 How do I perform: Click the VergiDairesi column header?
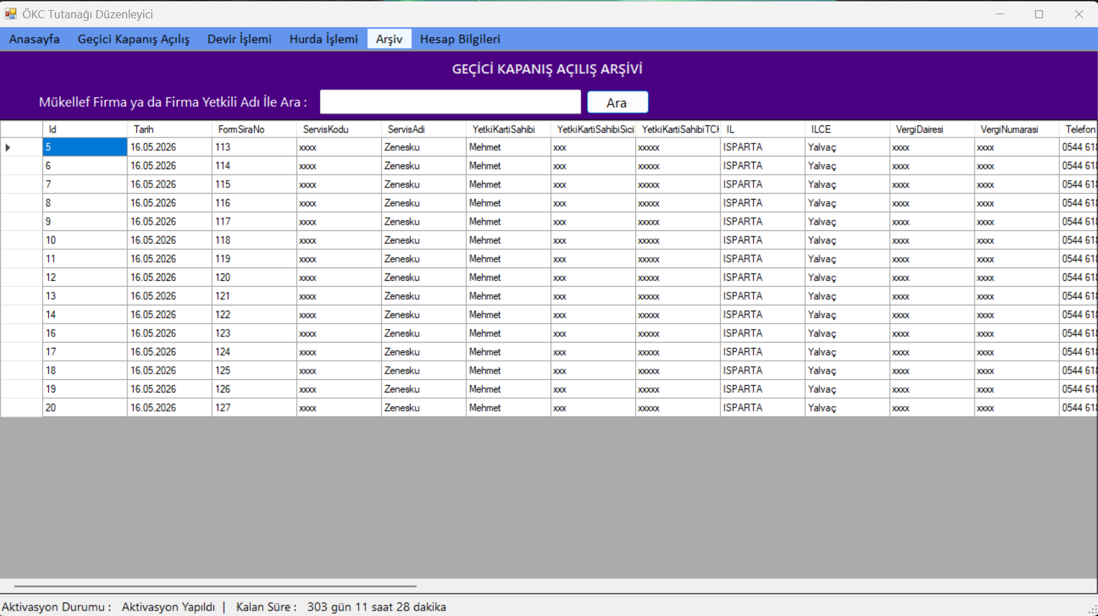(x=931, y=129)
